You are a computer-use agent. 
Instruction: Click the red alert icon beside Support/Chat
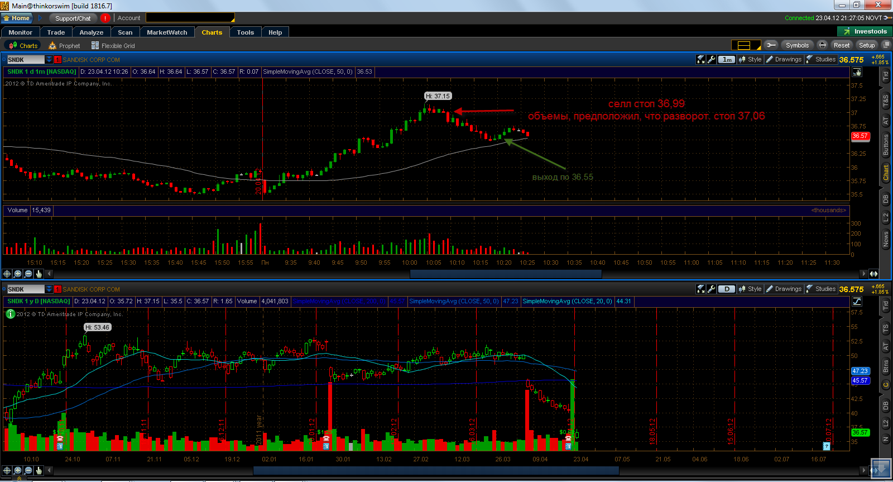pyautogui.click(x=105, y=18)
